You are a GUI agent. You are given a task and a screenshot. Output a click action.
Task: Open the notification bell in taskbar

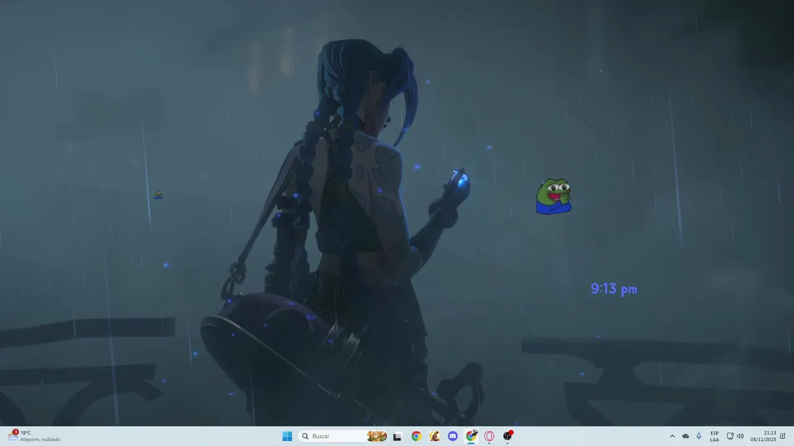pos(783,436)
